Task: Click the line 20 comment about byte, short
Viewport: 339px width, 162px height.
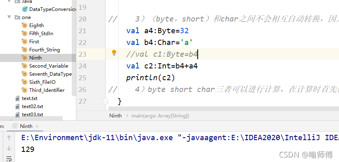Action: click(x=224, y=19)
